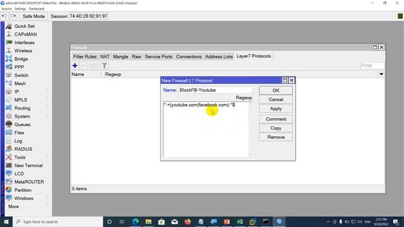Open the Wireless menu icon

[x=9, y=50]
